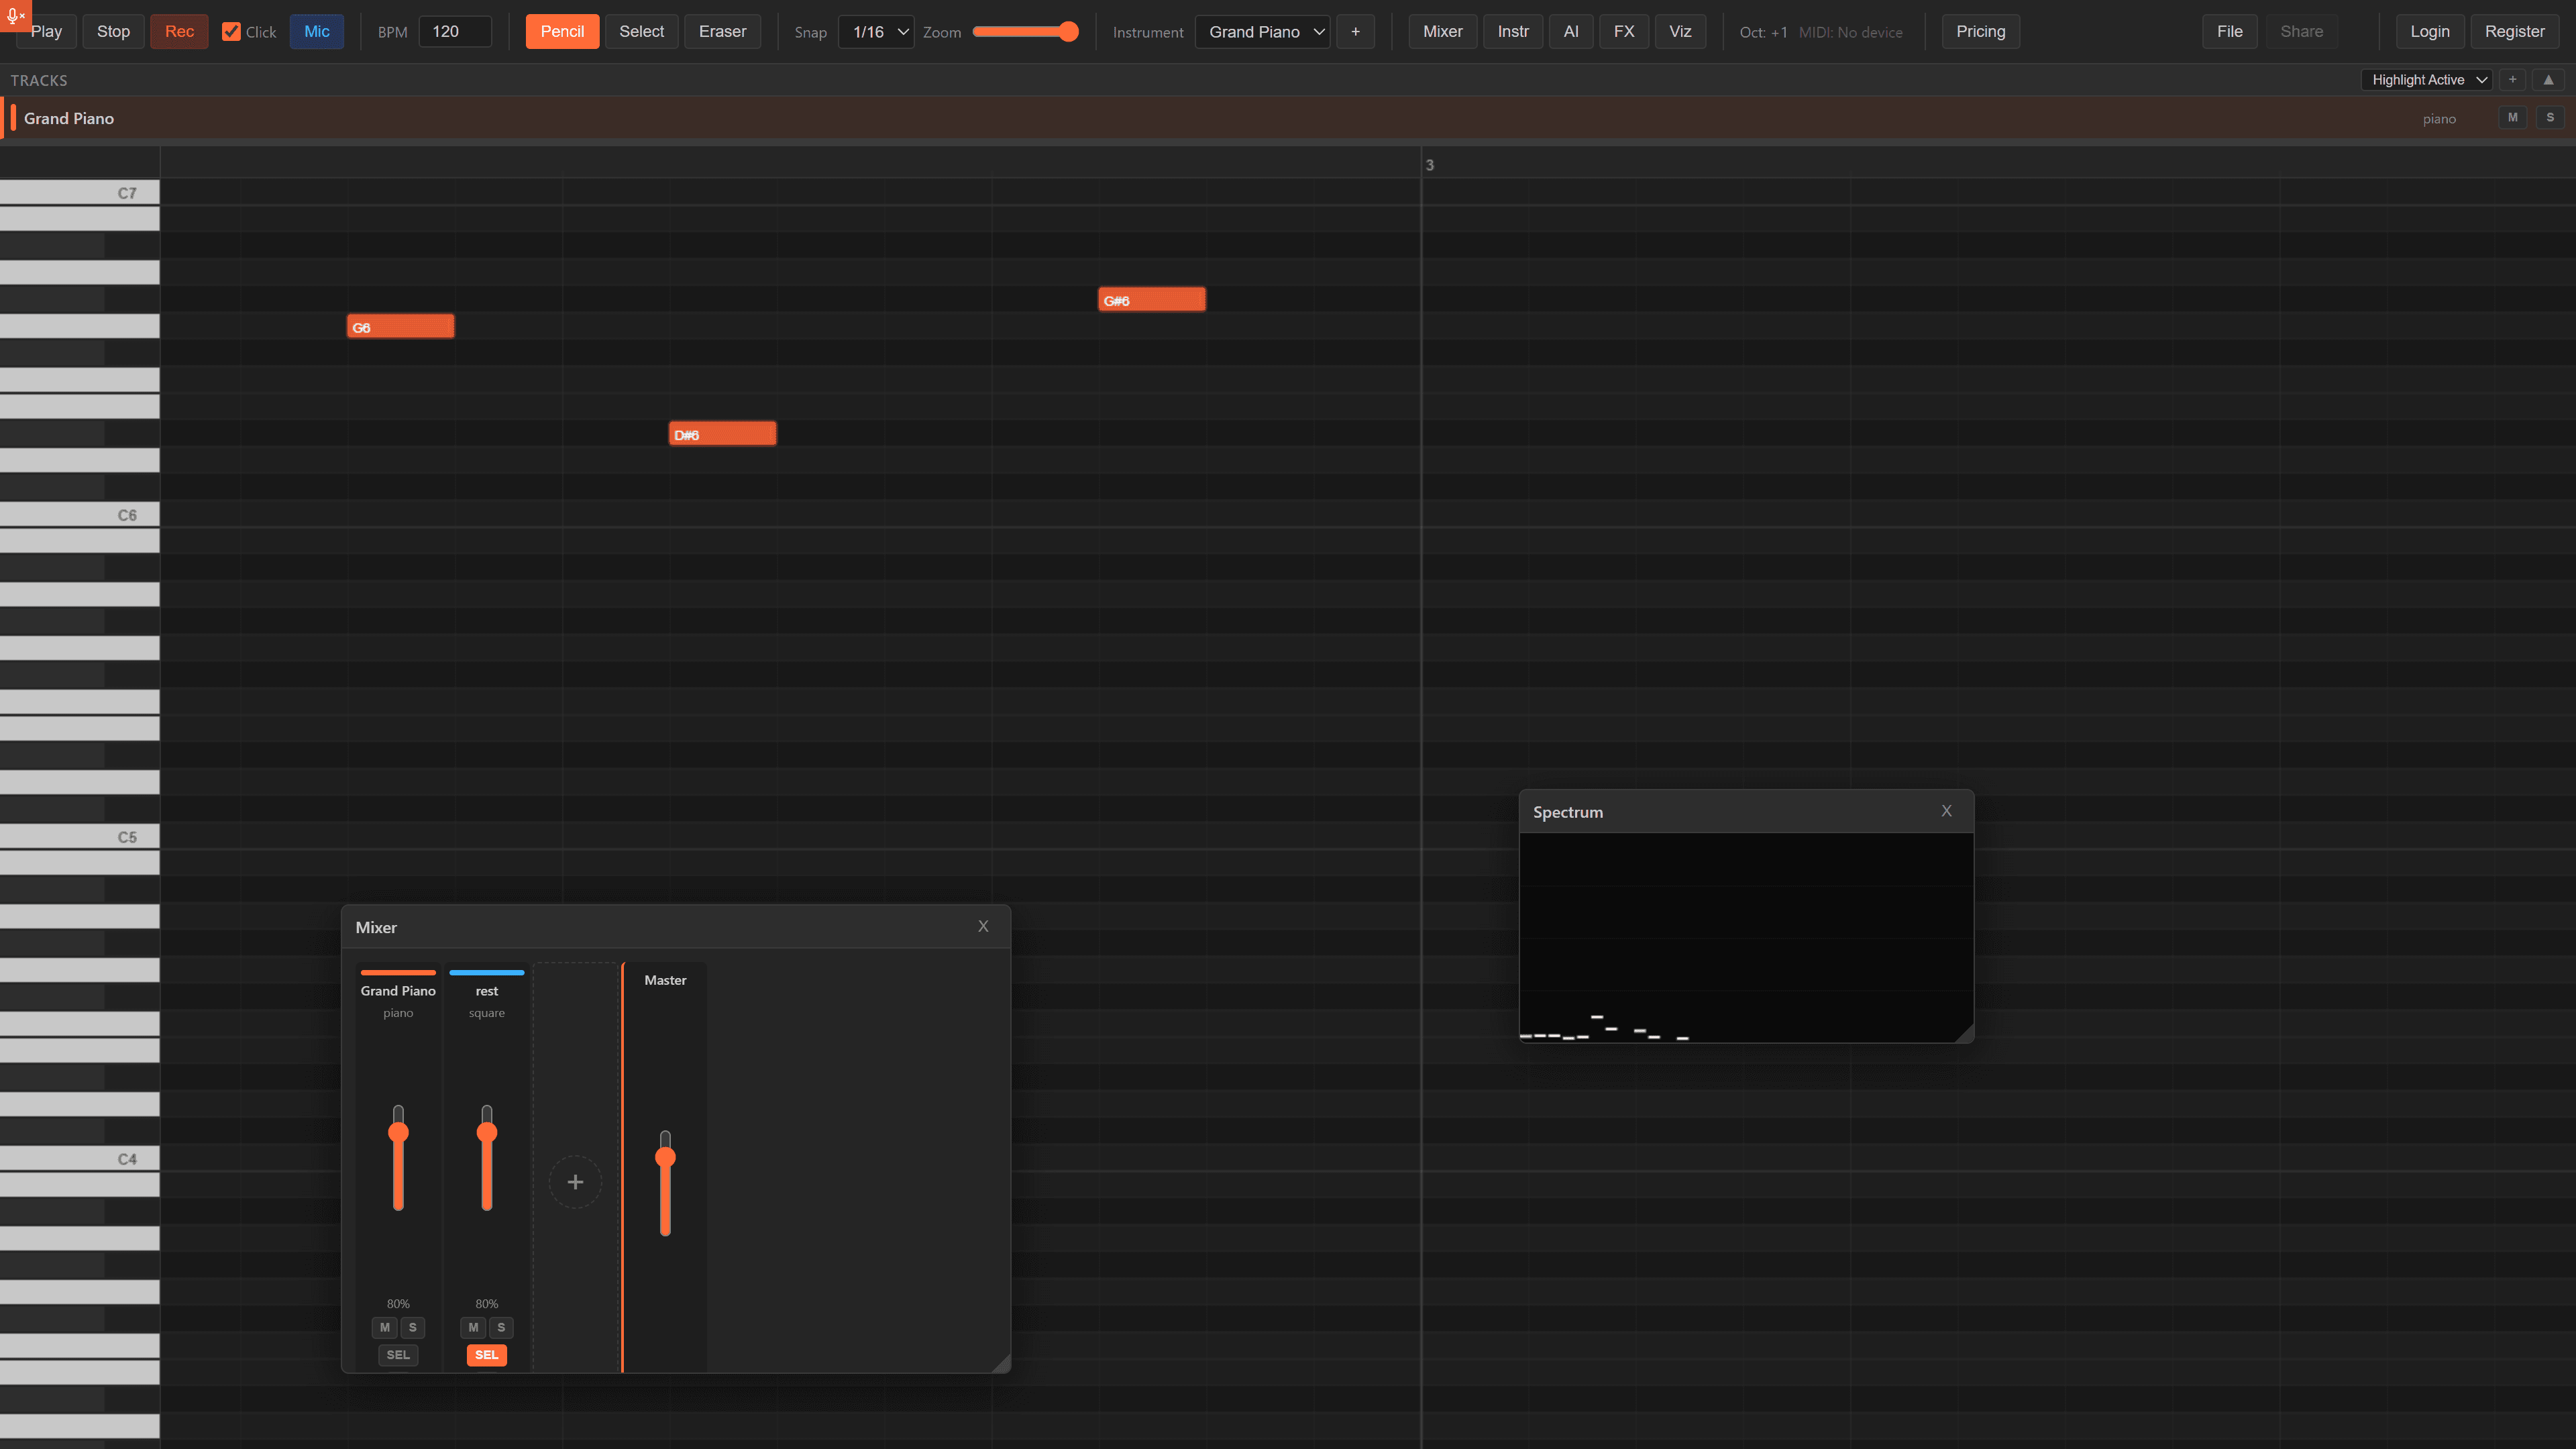The width and height of the screenshot is (2576, 1449).
Task: Open the Grand Piano instrument dropdown
Action: click(1262, 31)
